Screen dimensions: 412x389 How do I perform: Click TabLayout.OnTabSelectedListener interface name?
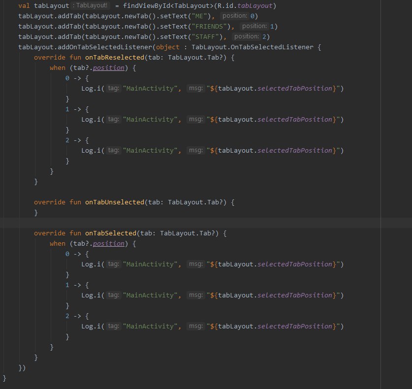pyautogui.click(x=252, y=47)
